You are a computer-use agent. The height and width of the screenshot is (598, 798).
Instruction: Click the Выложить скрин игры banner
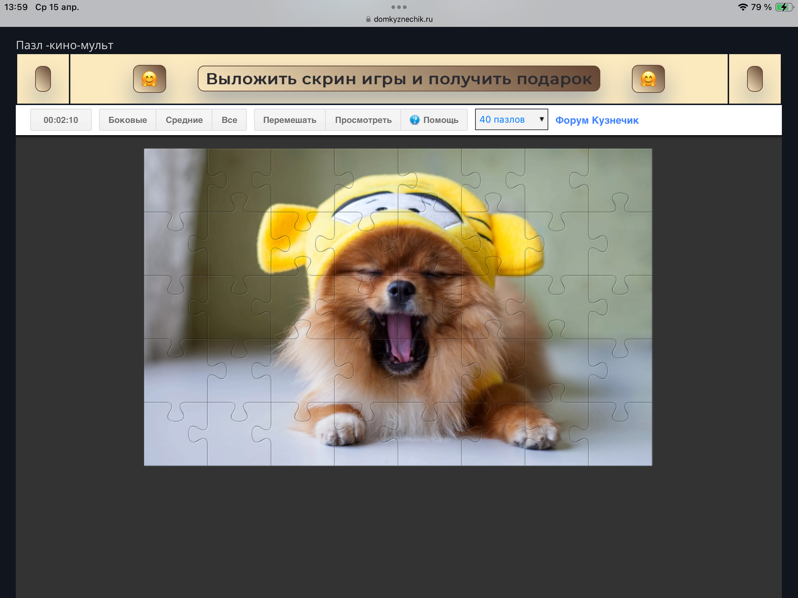[399, 79]
